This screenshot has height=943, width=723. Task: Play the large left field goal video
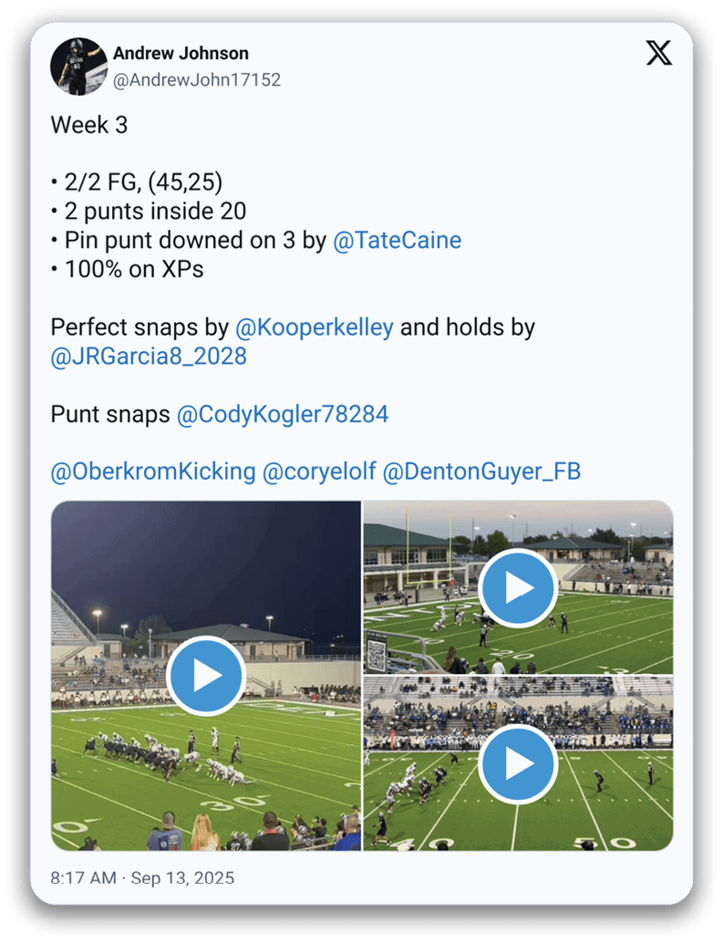tap(206, 676)
